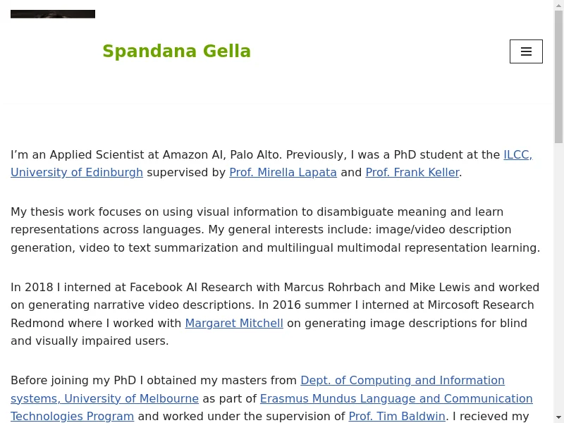Open the hamburger navigation menu
The image size is (564, 423).
pos(526,51)
